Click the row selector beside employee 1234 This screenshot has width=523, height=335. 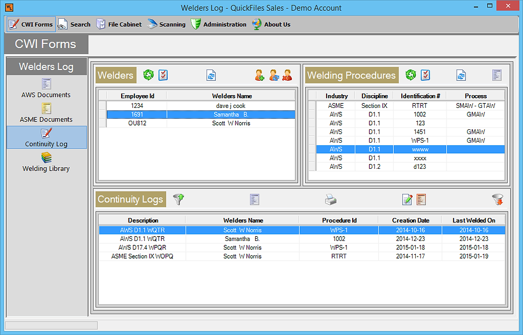click(102, 106)
